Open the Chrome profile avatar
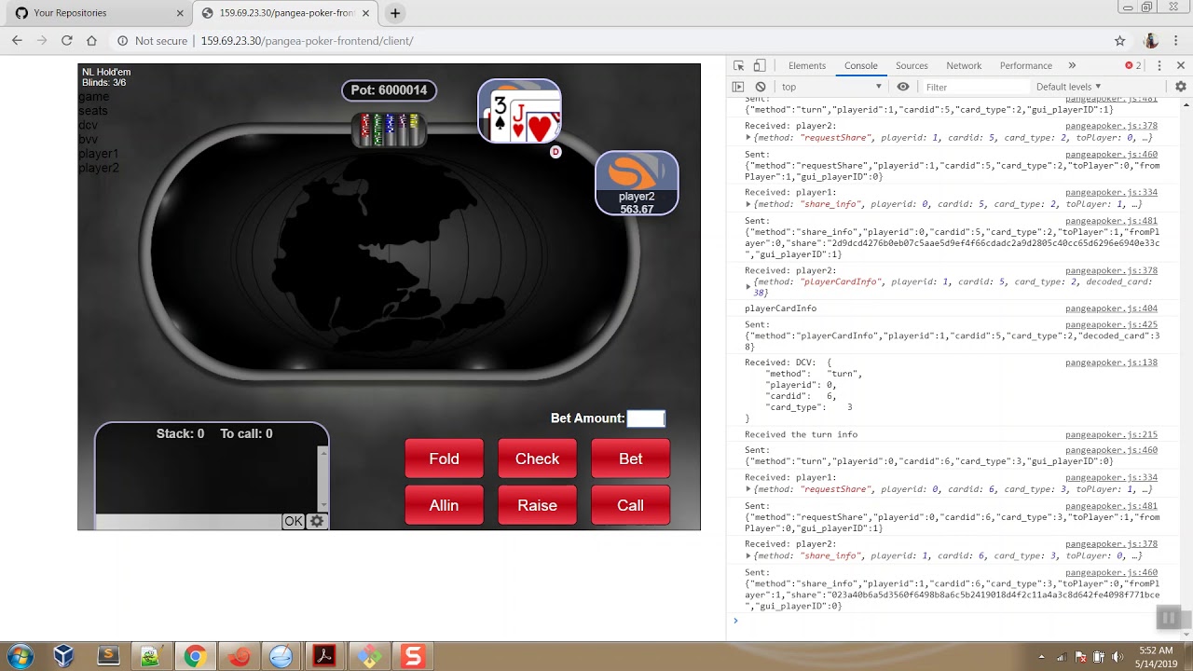 [1151, 41]
